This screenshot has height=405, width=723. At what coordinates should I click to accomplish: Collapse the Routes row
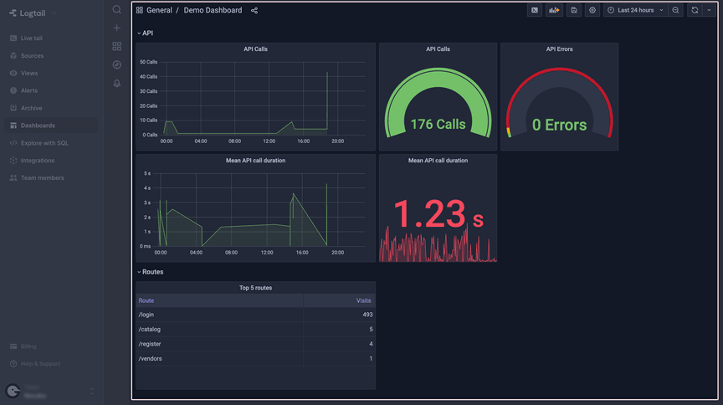[151, 272]
